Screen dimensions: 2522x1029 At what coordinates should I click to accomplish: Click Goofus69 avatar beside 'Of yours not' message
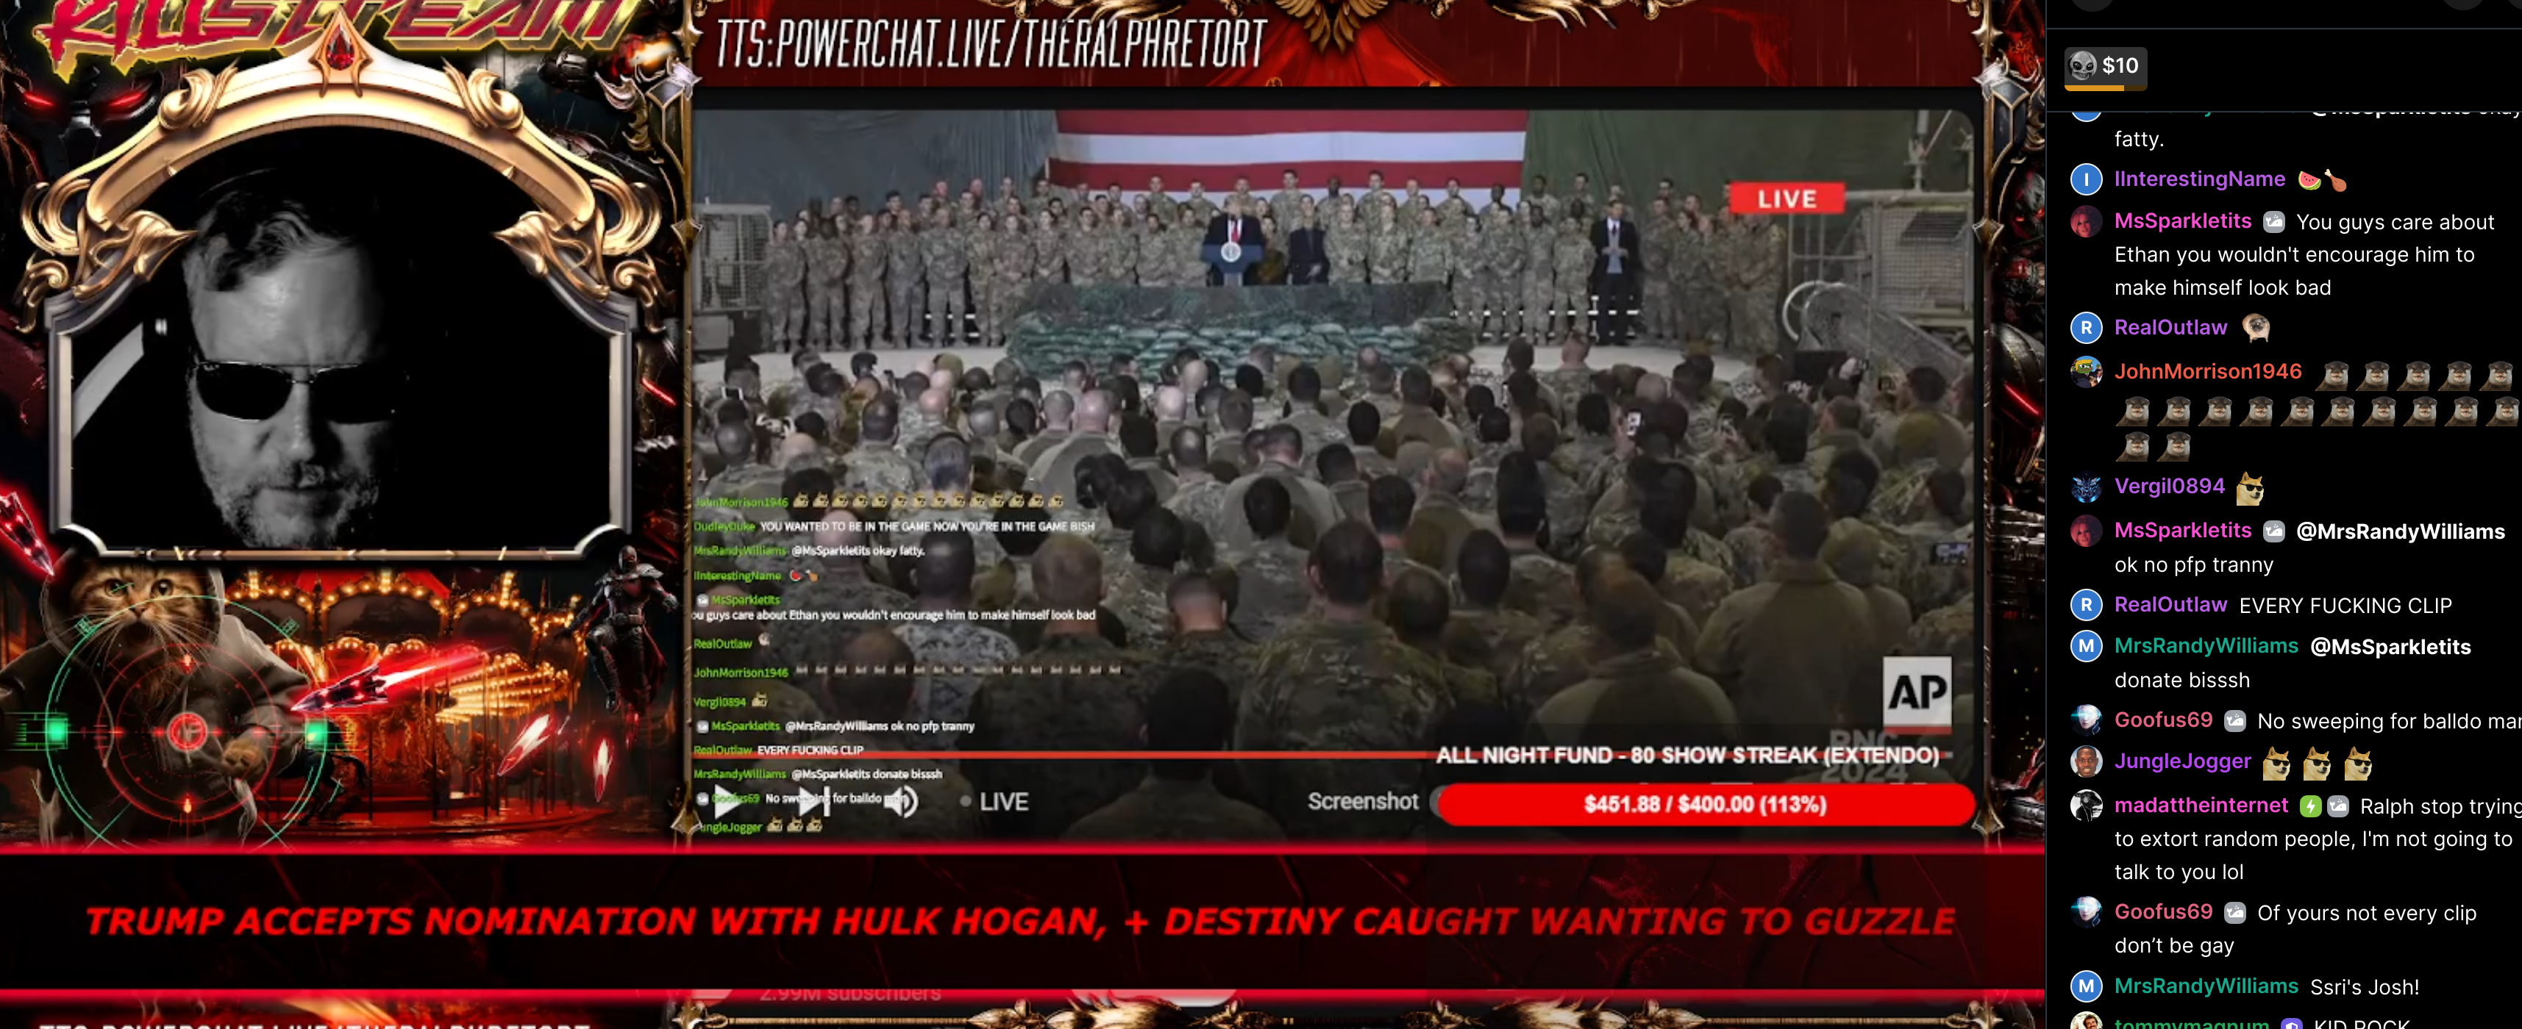(x=2087, y=913)
